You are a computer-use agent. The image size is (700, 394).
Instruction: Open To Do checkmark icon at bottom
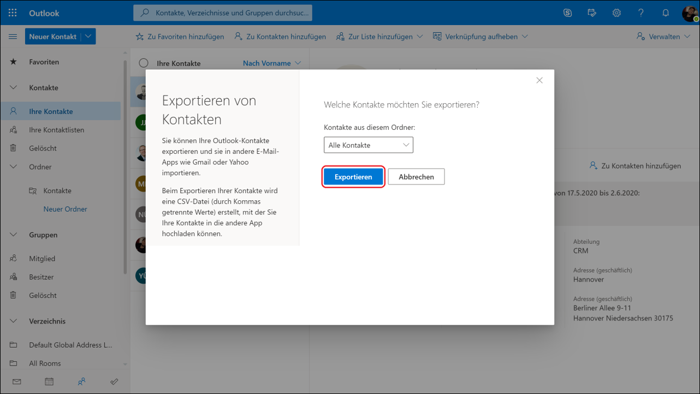(114, 382)
